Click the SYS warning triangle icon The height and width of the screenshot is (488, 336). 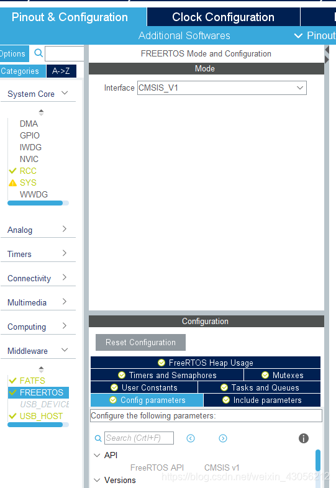[x=13, y=183]
